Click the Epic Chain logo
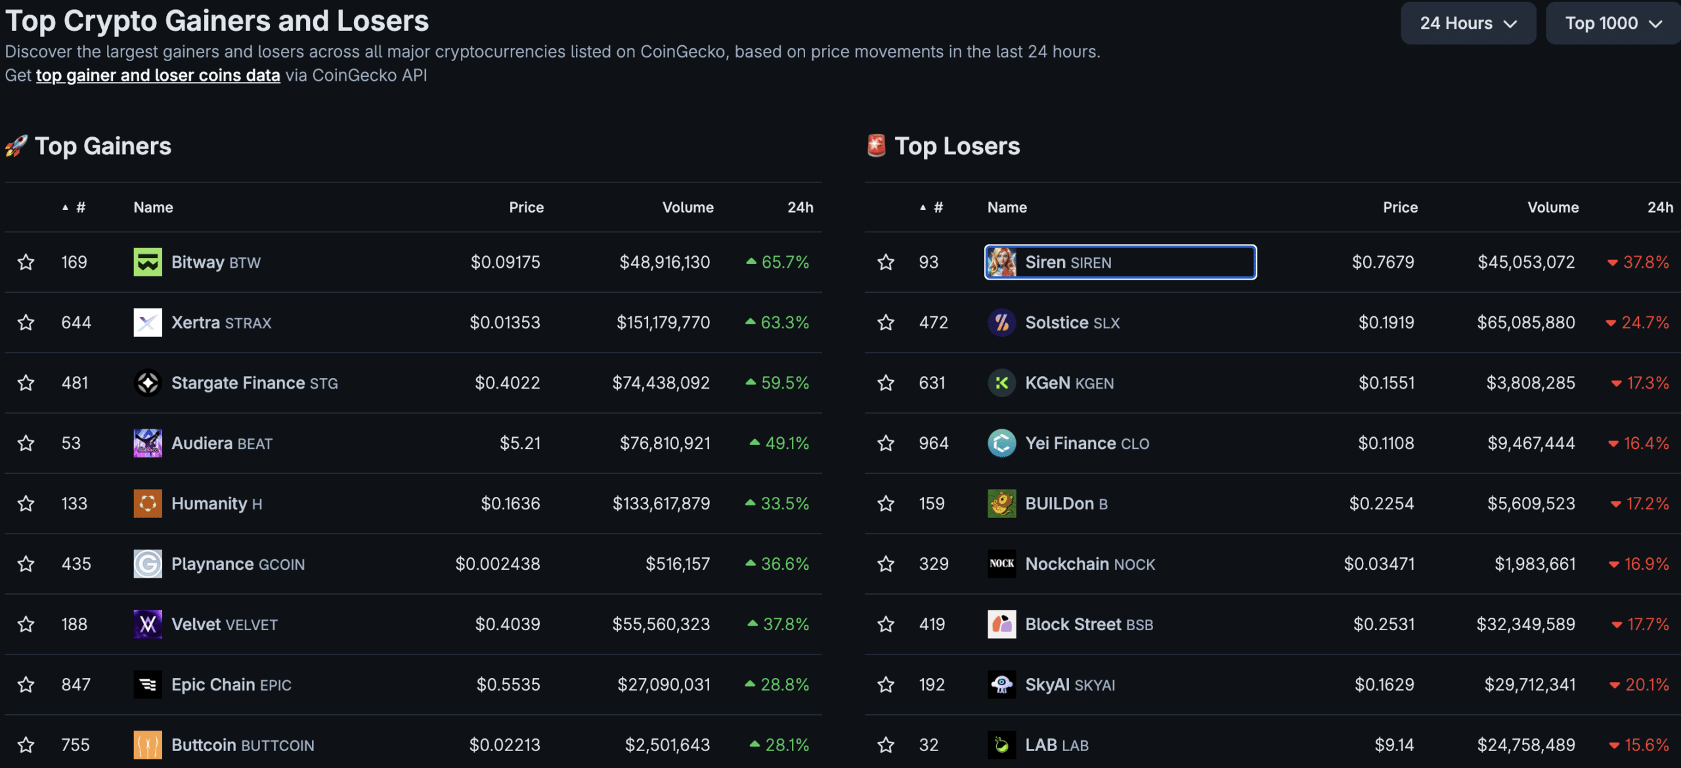The width and height of the screenshot is (1681, 768). point(148,685)
